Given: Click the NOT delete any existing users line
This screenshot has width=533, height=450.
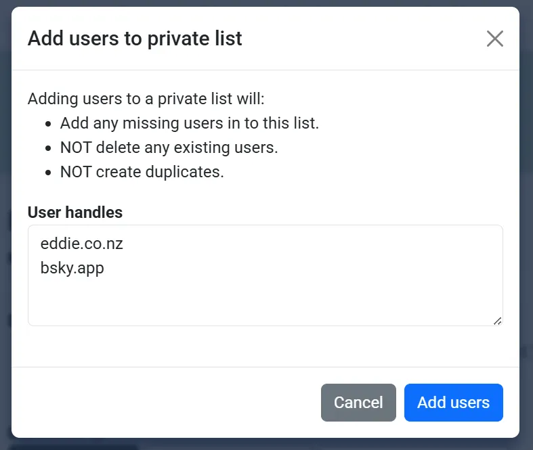Looking at the screenshot, I should click(169, 148).
